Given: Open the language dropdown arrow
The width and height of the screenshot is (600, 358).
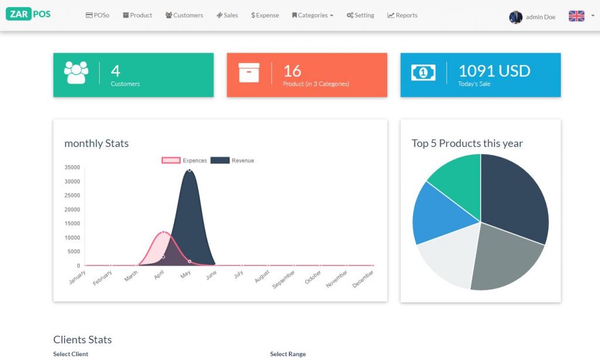Looking at the screenshot, I should (x=592, y=16).
